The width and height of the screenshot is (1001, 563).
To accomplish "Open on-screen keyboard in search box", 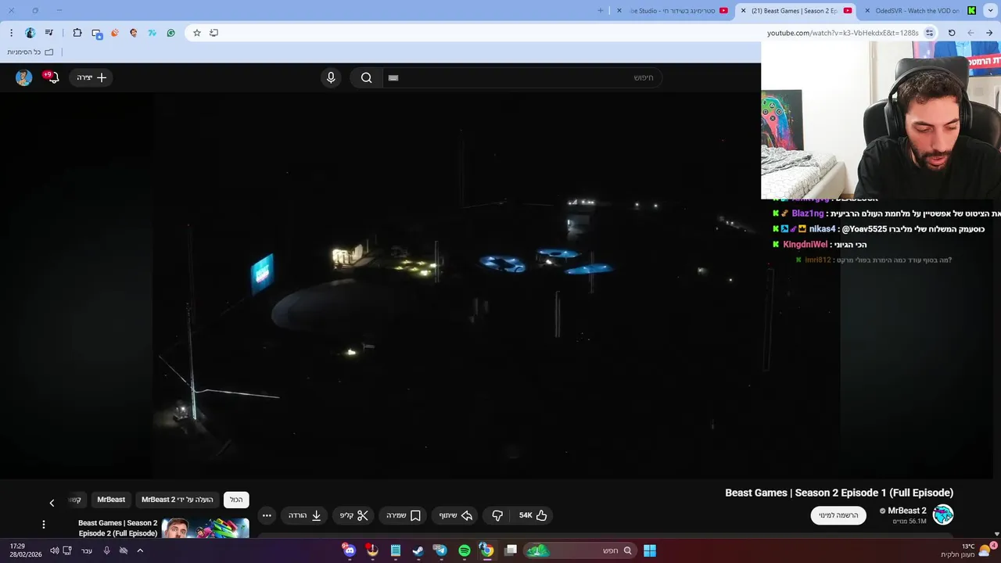I will click(x=393, y=77).
